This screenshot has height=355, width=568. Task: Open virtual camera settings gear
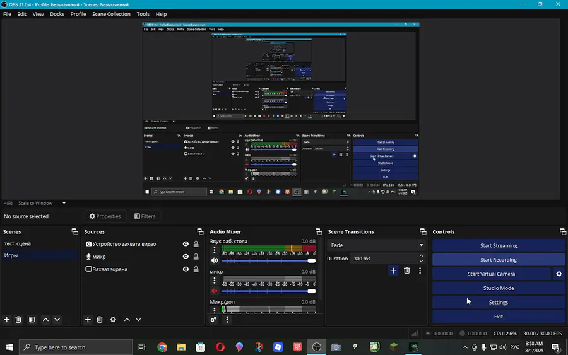(x=559, y=274)
